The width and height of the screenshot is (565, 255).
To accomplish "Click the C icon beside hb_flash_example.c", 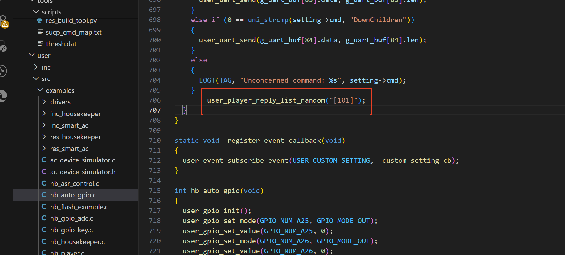I will (x=44, y=207).
